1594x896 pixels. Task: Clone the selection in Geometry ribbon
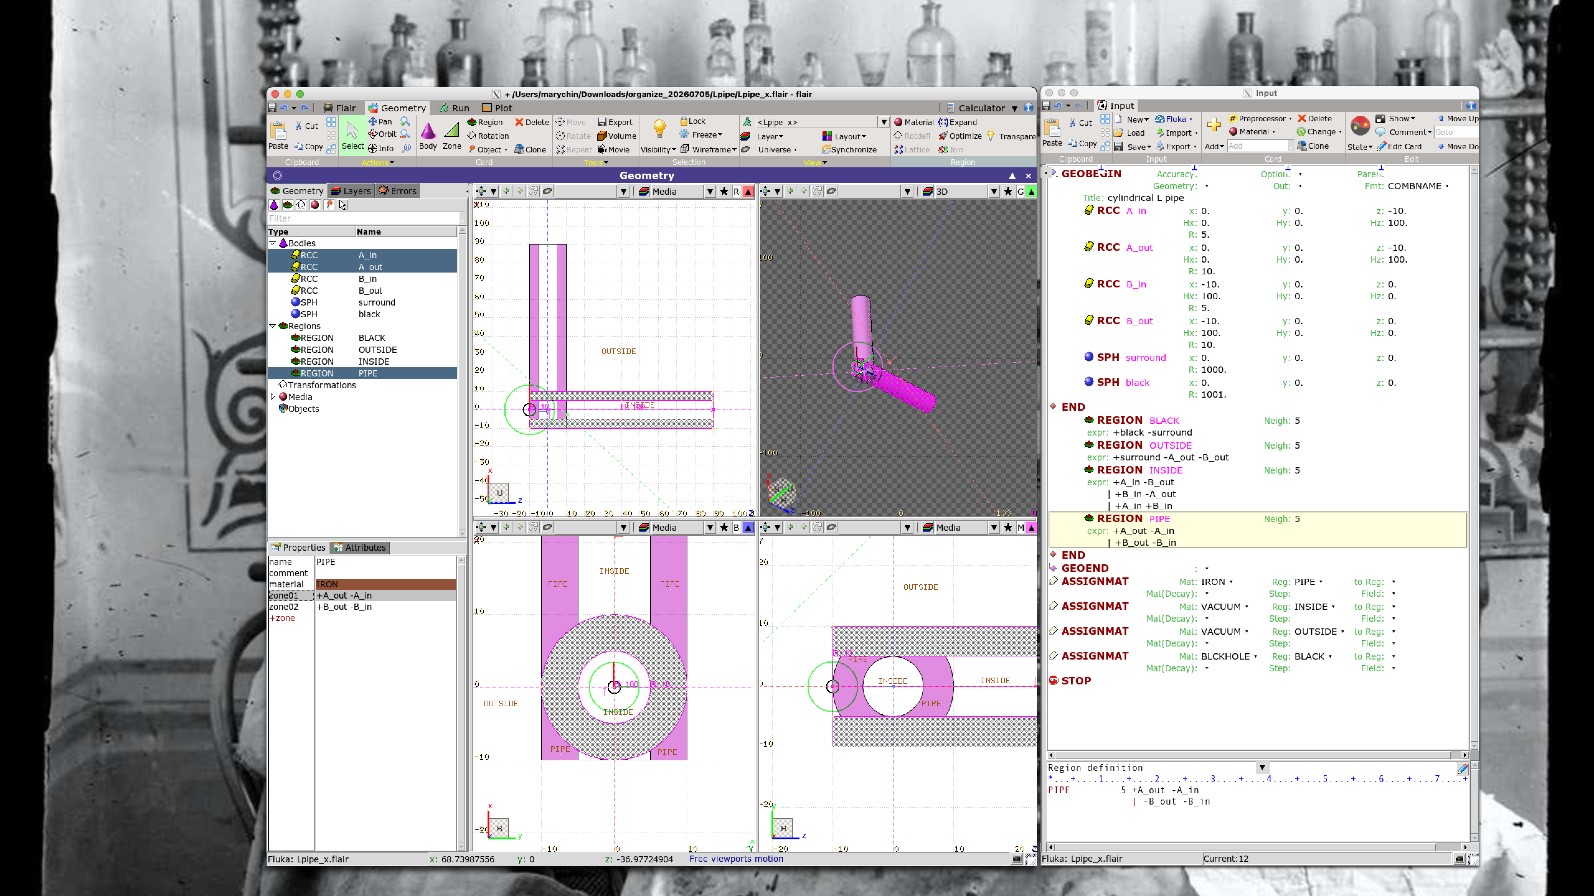(530, 149)
